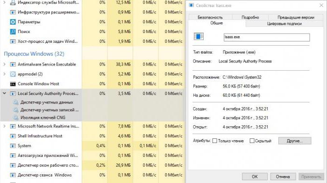Confirm with the OK button
Viewport: 327px width, 183px height.
click(255, 176)
